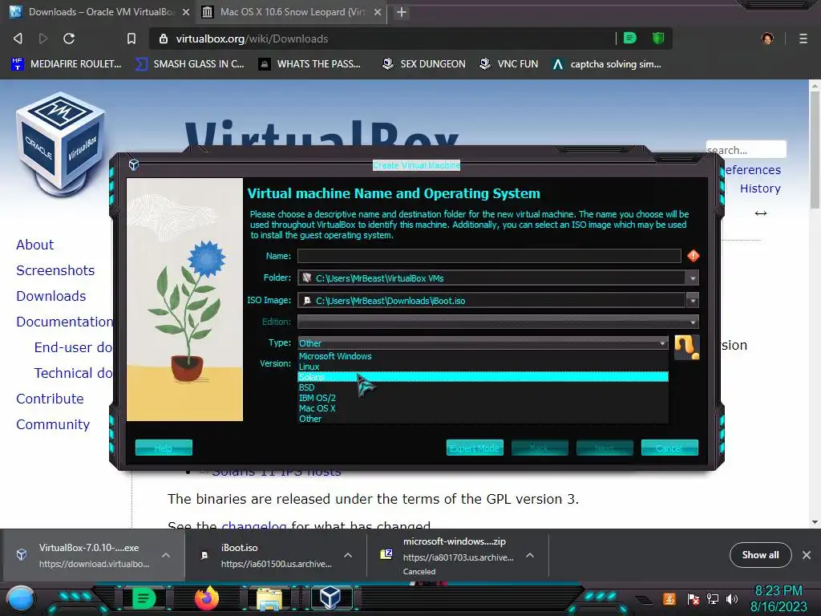The width and height of the screenshot is (821, 616).
Task: Click the Help button in dialog
Action: [164, 448]
